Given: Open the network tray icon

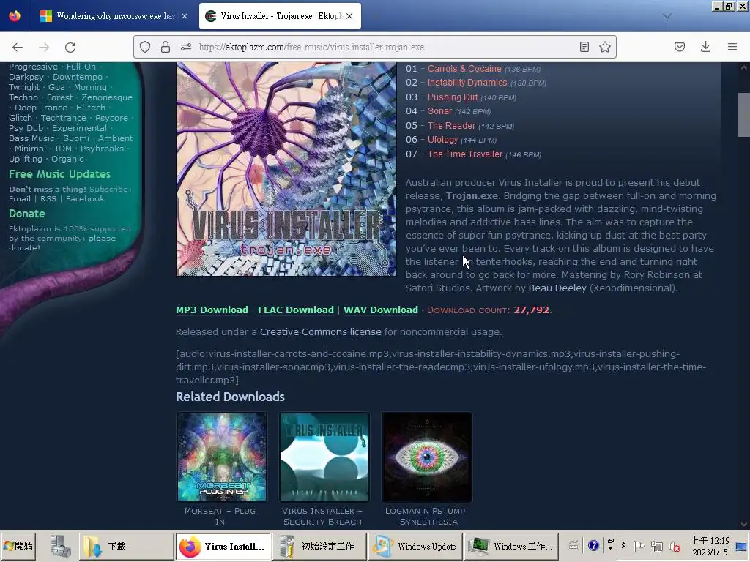Looking at the screenshot, I should coord(657,546).
